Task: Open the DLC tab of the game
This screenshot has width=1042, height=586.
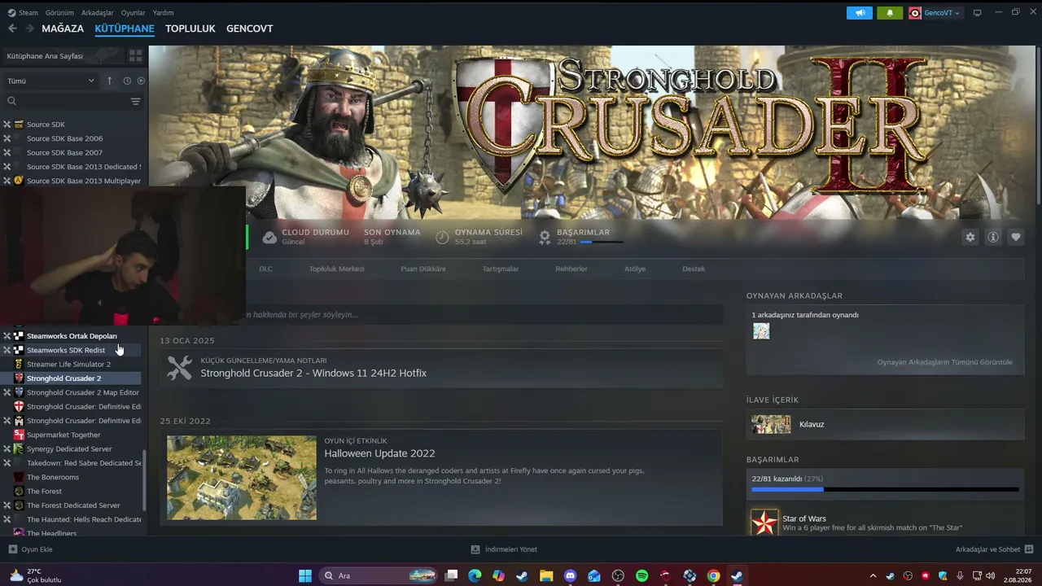Action: click(x=265, y=269)
